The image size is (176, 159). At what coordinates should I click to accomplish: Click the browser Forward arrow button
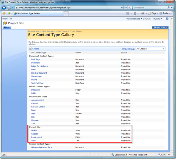tap(9, 8)
